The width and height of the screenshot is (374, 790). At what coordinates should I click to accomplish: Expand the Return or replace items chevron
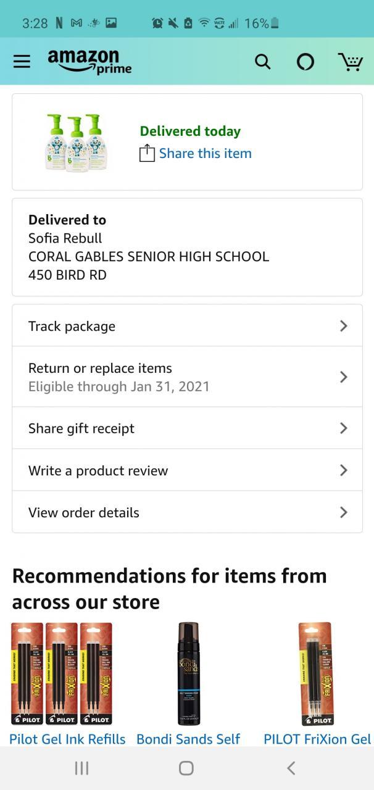pyautogui.click(x=344, y=376)
